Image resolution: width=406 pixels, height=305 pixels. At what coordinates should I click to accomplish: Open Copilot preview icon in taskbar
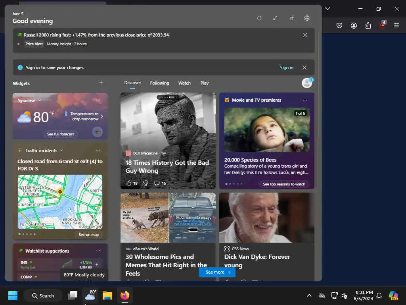pyautogui.click(x=393, y=295)
